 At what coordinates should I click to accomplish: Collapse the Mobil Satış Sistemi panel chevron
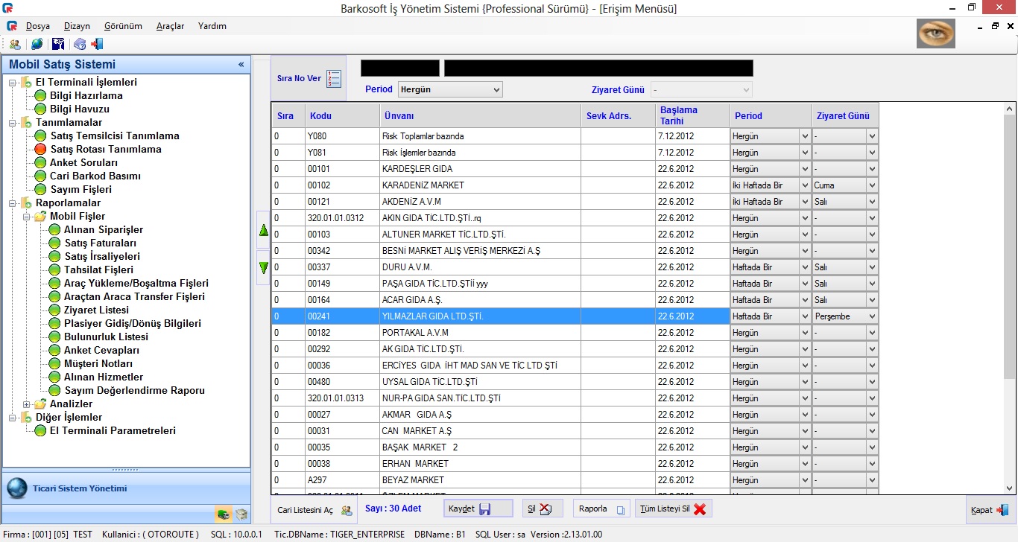[241, 65]
